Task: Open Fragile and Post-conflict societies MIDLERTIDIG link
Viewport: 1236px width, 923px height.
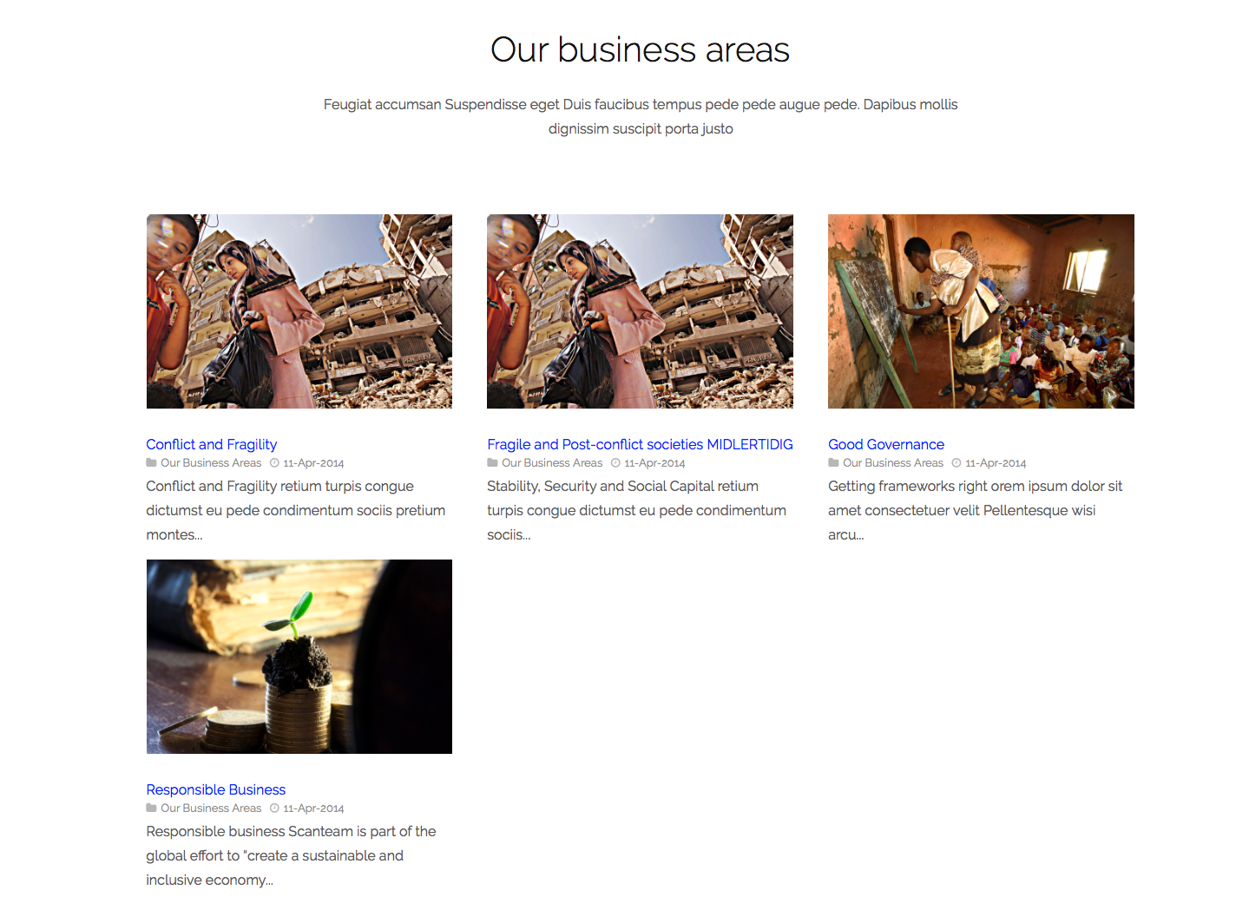Action: (x=640, y=444)
